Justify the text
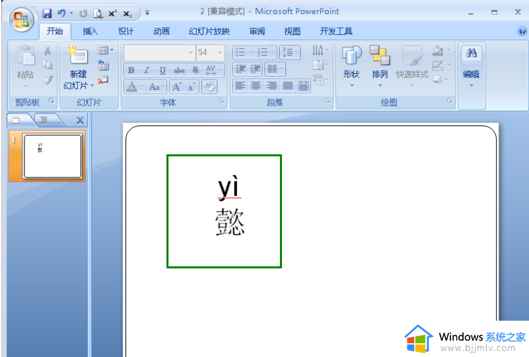529x357 pixels. (x=287, y=86)
